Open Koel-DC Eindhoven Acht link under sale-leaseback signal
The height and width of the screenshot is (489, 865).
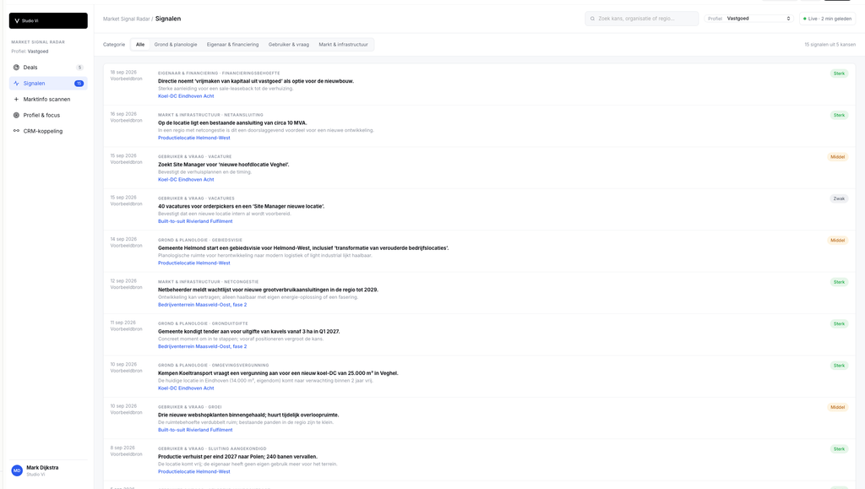186,96
